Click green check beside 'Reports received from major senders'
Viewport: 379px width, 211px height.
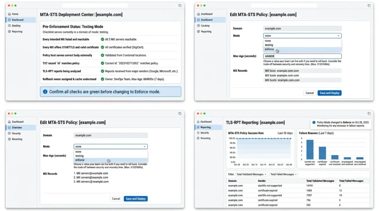[x=103, y=71]
